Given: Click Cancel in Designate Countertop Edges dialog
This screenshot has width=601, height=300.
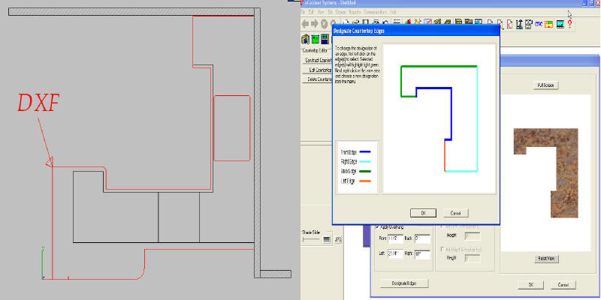Looking at the screenshot, I should tap(456, 213).
